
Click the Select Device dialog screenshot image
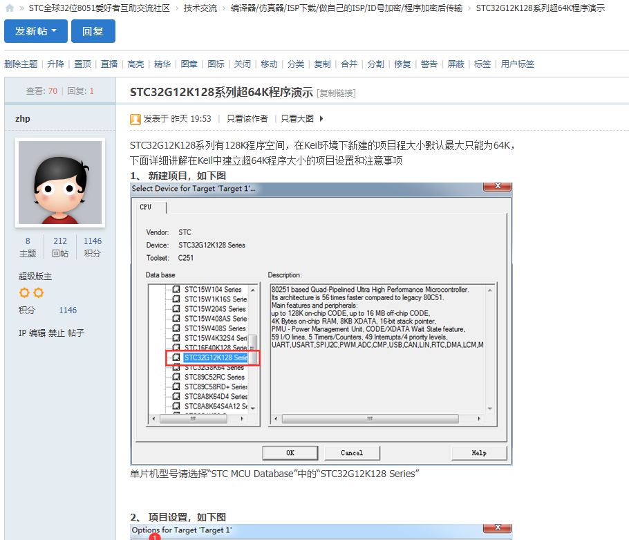321,324
